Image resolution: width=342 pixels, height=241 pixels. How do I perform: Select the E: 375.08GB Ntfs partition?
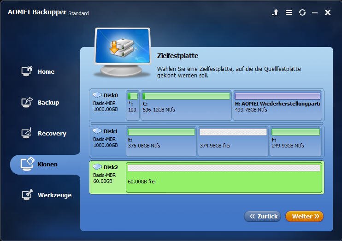(161, 141)
